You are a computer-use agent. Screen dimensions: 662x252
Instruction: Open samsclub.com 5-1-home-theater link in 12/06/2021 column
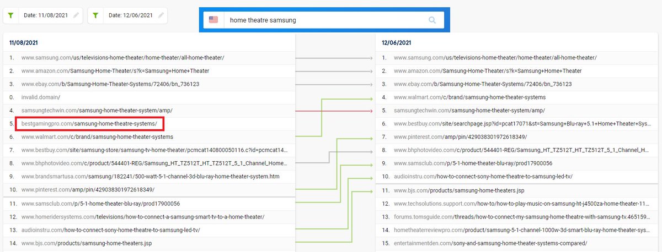[473, 163]
